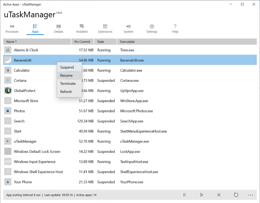Click the Microsoft Store app icon

tap(8, 101)
